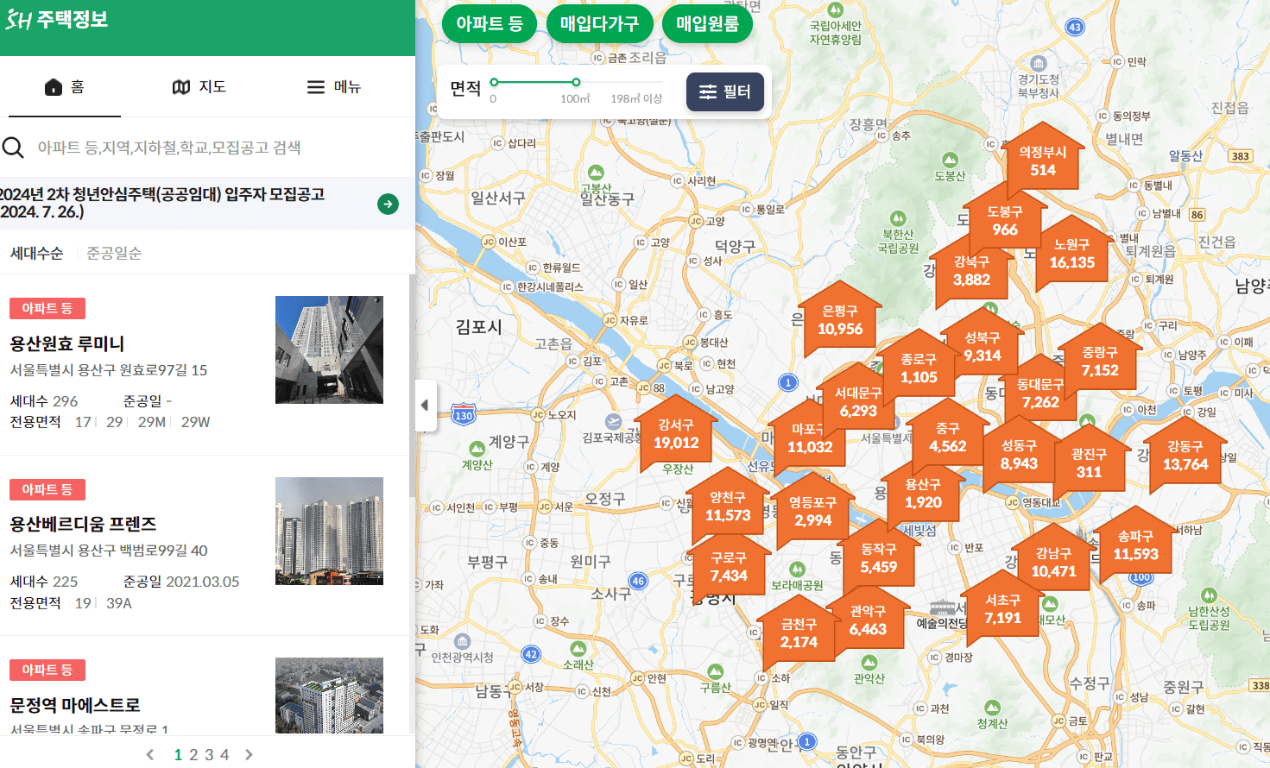The height and width of the screenshot is (768, 1270).
Task: Sort listings by 준공일순
Action: coord(114,253)
